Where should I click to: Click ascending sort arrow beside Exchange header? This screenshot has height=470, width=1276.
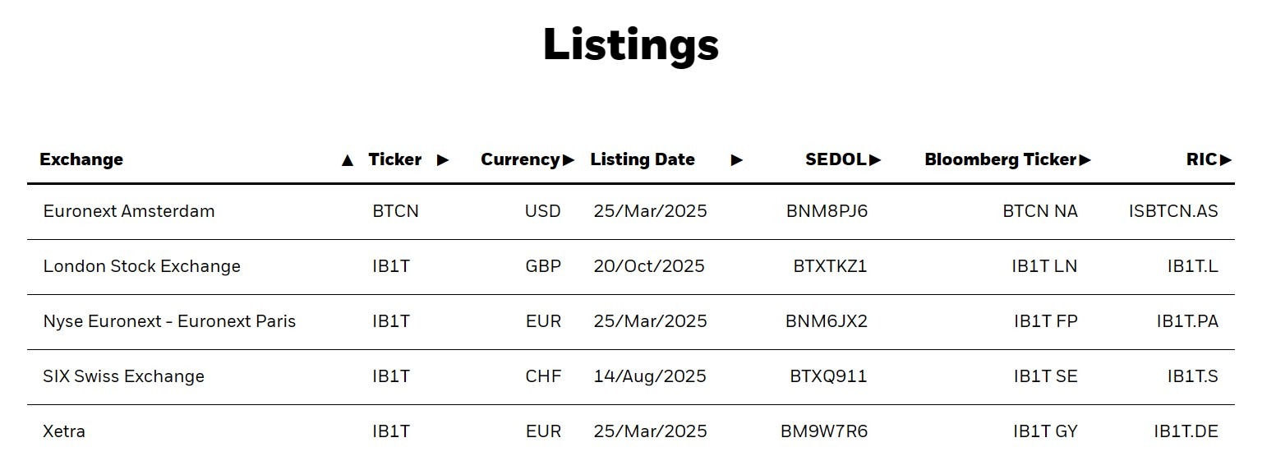348,160
